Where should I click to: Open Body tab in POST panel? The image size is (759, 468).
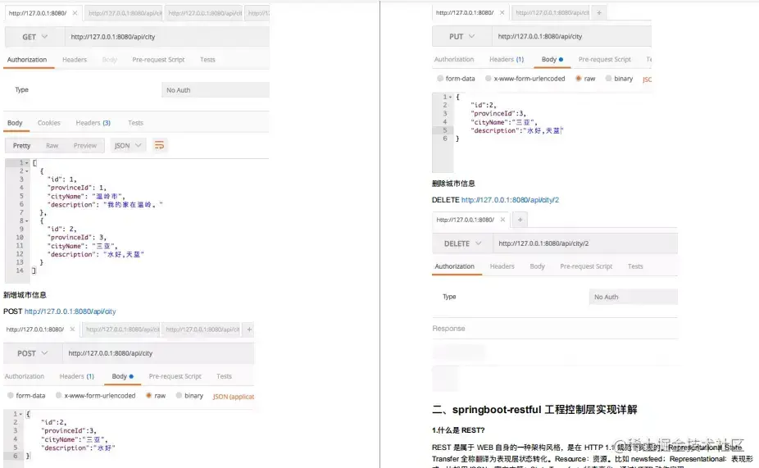[x=122, y=376]
